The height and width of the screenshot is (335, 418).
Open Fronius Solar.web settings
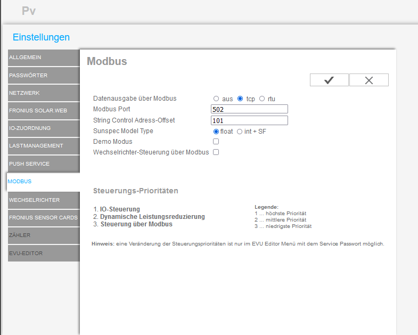(x=43, y=111)
